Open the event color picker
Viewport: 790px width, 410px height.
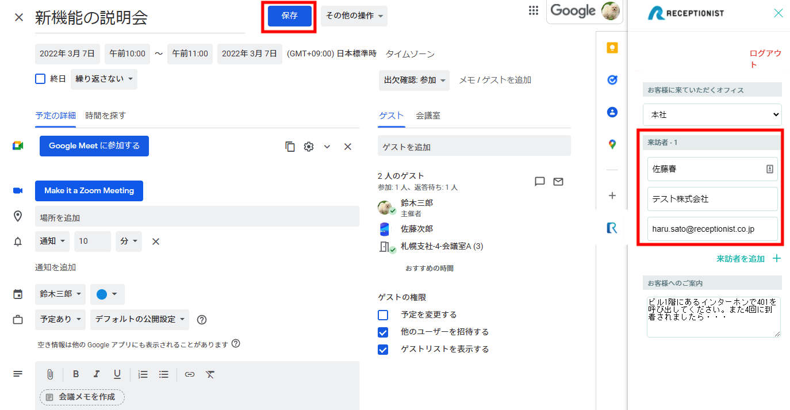click(x=108, y=294)
